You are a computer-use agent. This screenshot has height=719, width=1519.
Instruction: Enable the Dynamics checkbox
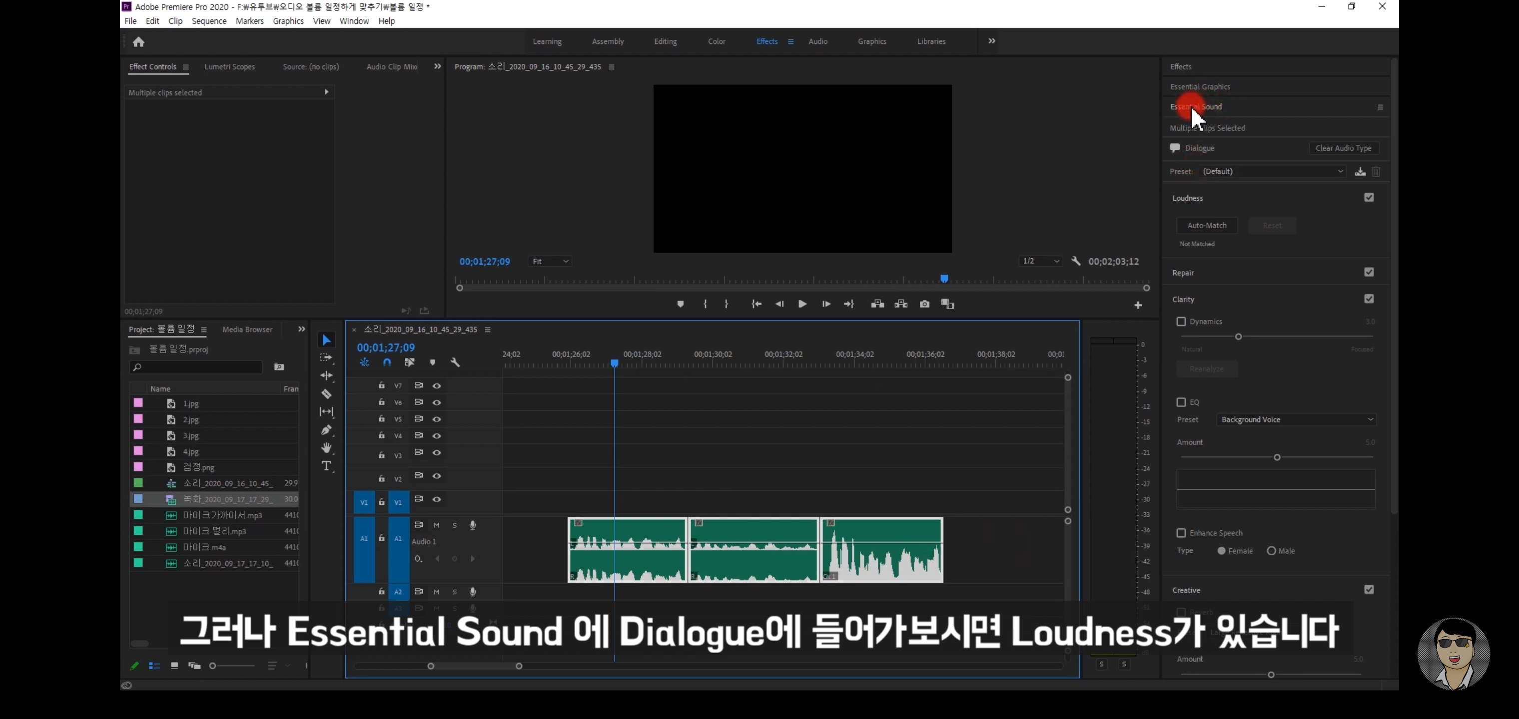click(1181, 322)
